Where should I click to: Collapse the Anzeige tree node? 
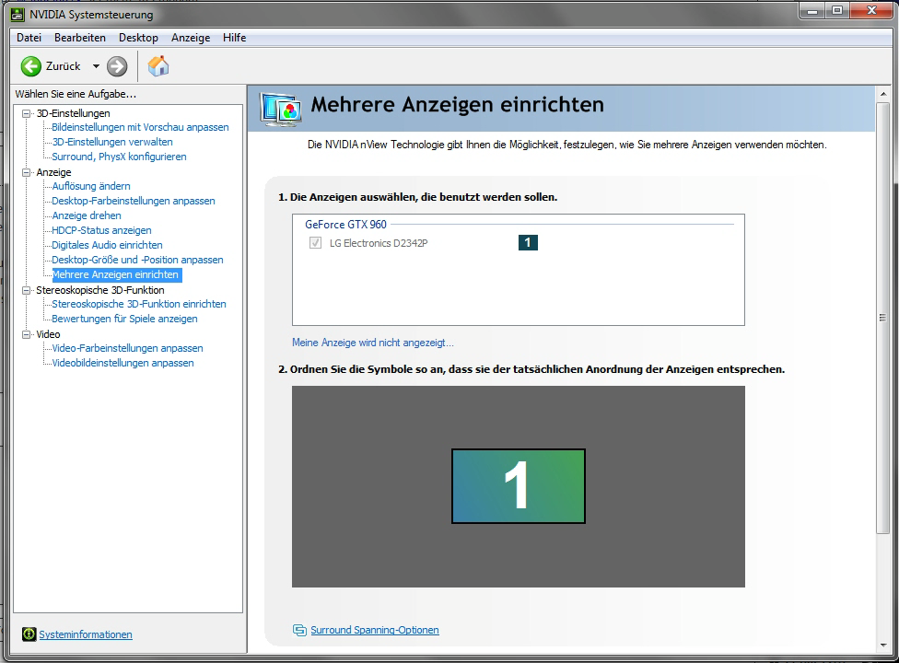pyautogui.click(x=26, y=172)
